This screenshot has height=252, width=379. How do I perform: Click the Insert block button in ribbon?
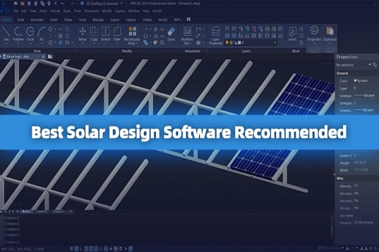(292, 34)
